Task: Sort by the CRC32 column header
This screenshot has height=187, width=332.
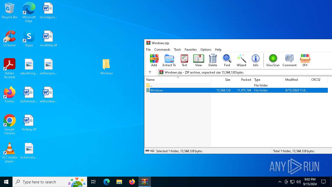Action: click(319, 80)
